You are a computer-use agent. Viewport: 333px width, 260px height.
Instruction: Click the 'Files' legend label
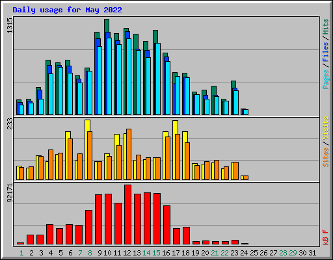pos(325,51)
